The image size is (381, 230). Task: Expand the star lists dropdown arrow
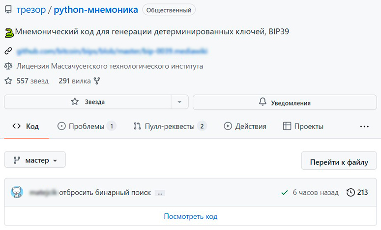pos(179,102)
